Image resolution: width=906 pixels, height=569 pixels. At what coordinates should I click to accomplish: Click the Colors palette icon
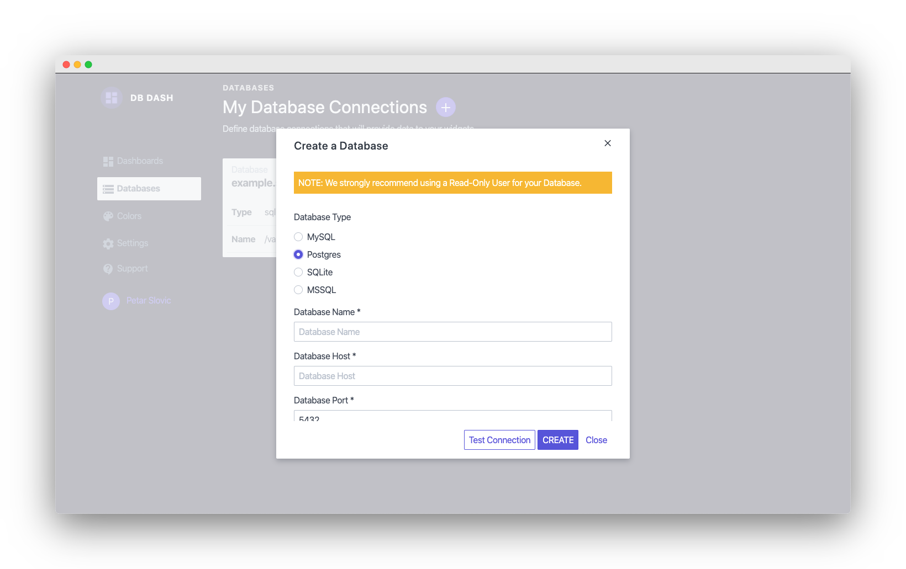tap(108, 216)
